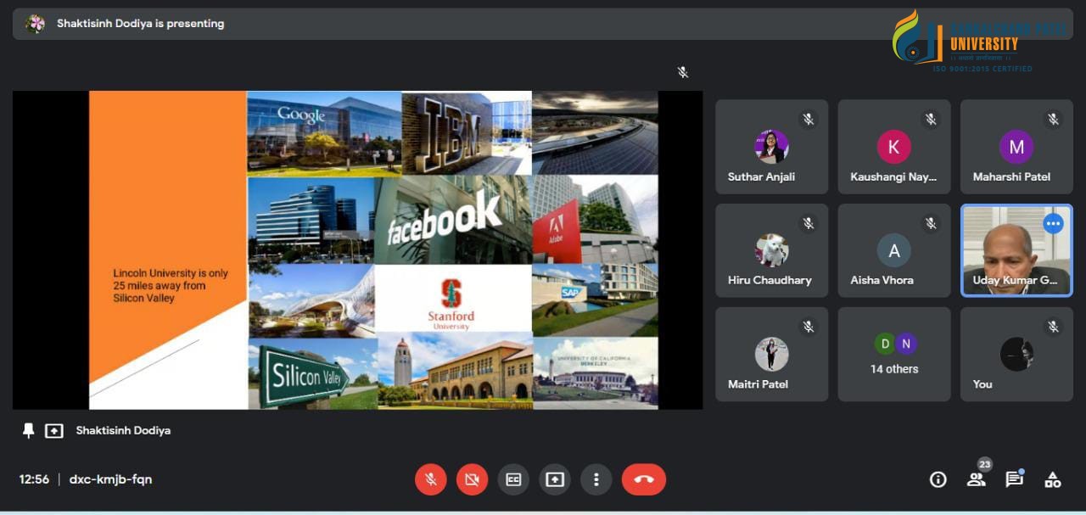This screenshot has height=515, width=1086.
Task: Unmute microphone with the red mic button
Action: (431, 479)
